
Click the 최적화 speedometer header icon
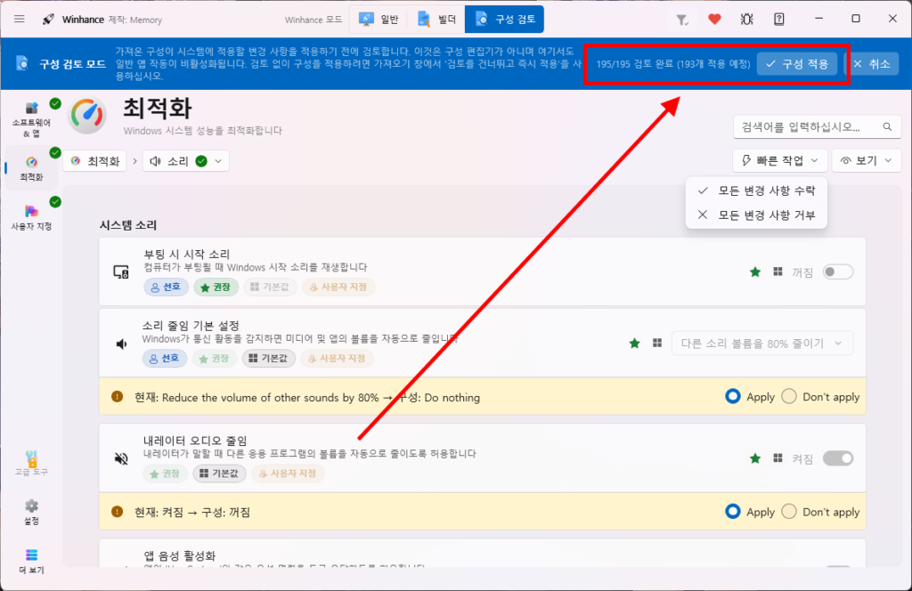[87, 115]
